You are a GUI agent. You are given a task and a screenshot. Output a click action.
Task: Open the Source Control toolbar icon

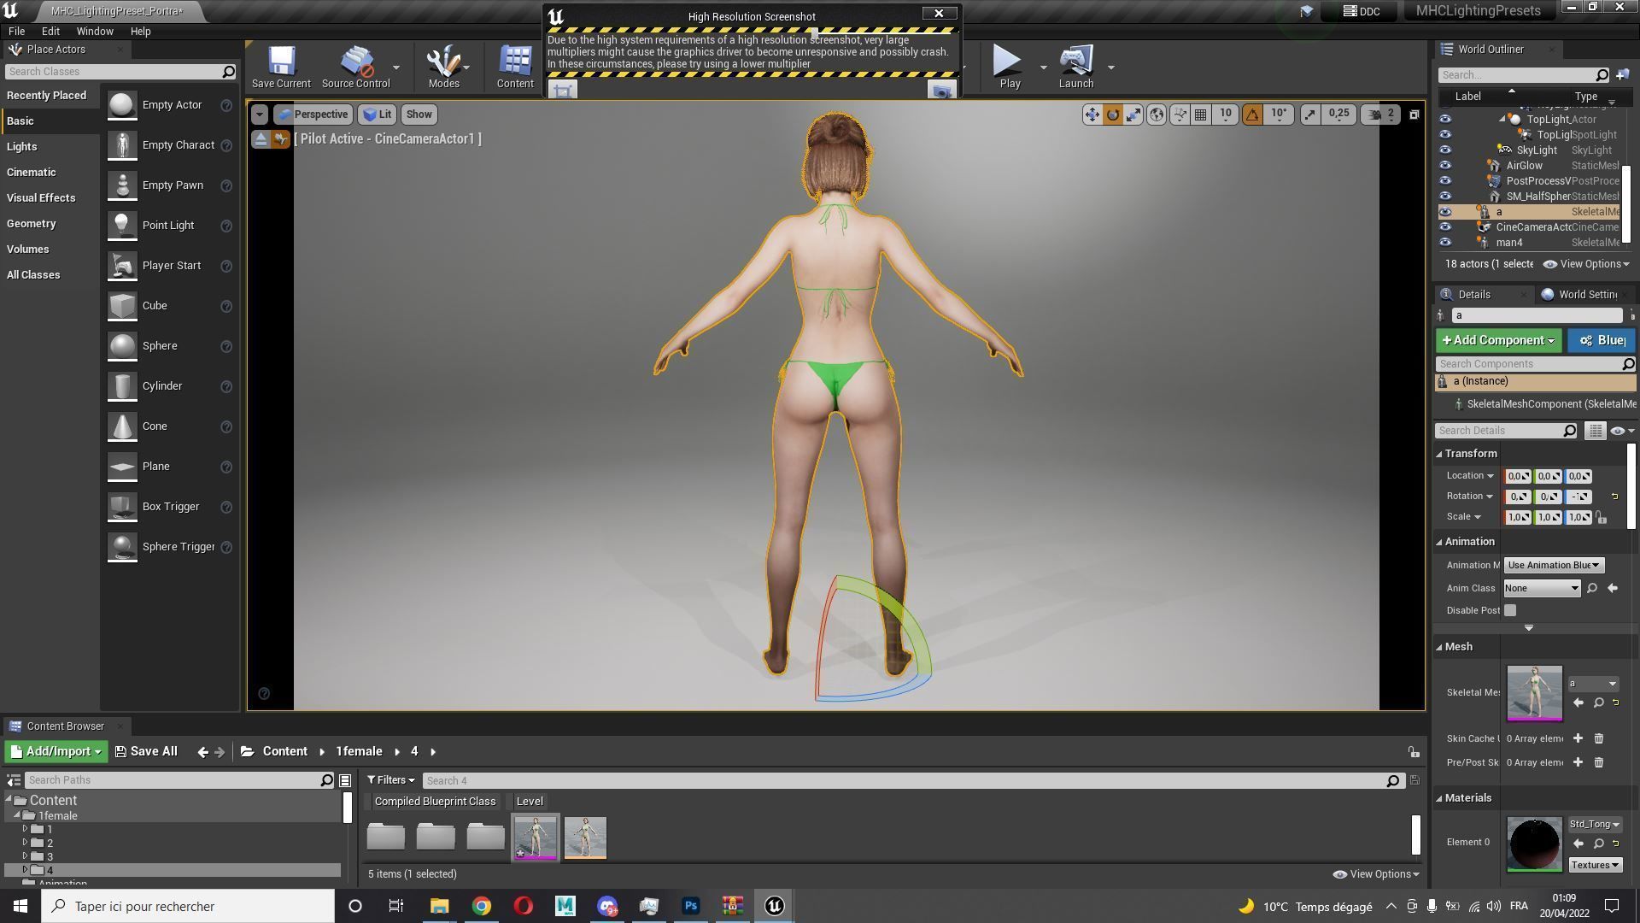[355, 67]
